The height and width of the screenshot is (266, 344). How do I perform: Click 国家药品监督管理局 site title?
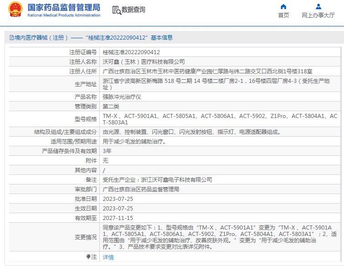point(64,7)
